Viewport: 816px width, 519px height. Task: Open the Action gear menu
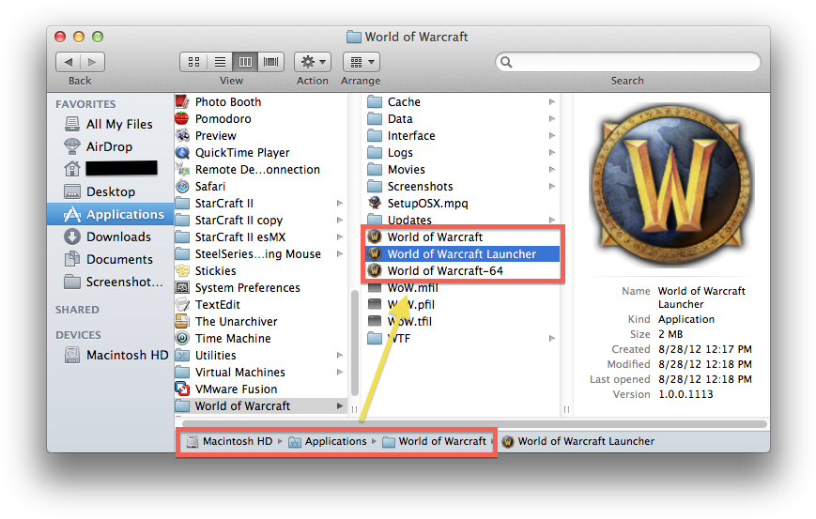pyautogui.click(x=313, y=62)
